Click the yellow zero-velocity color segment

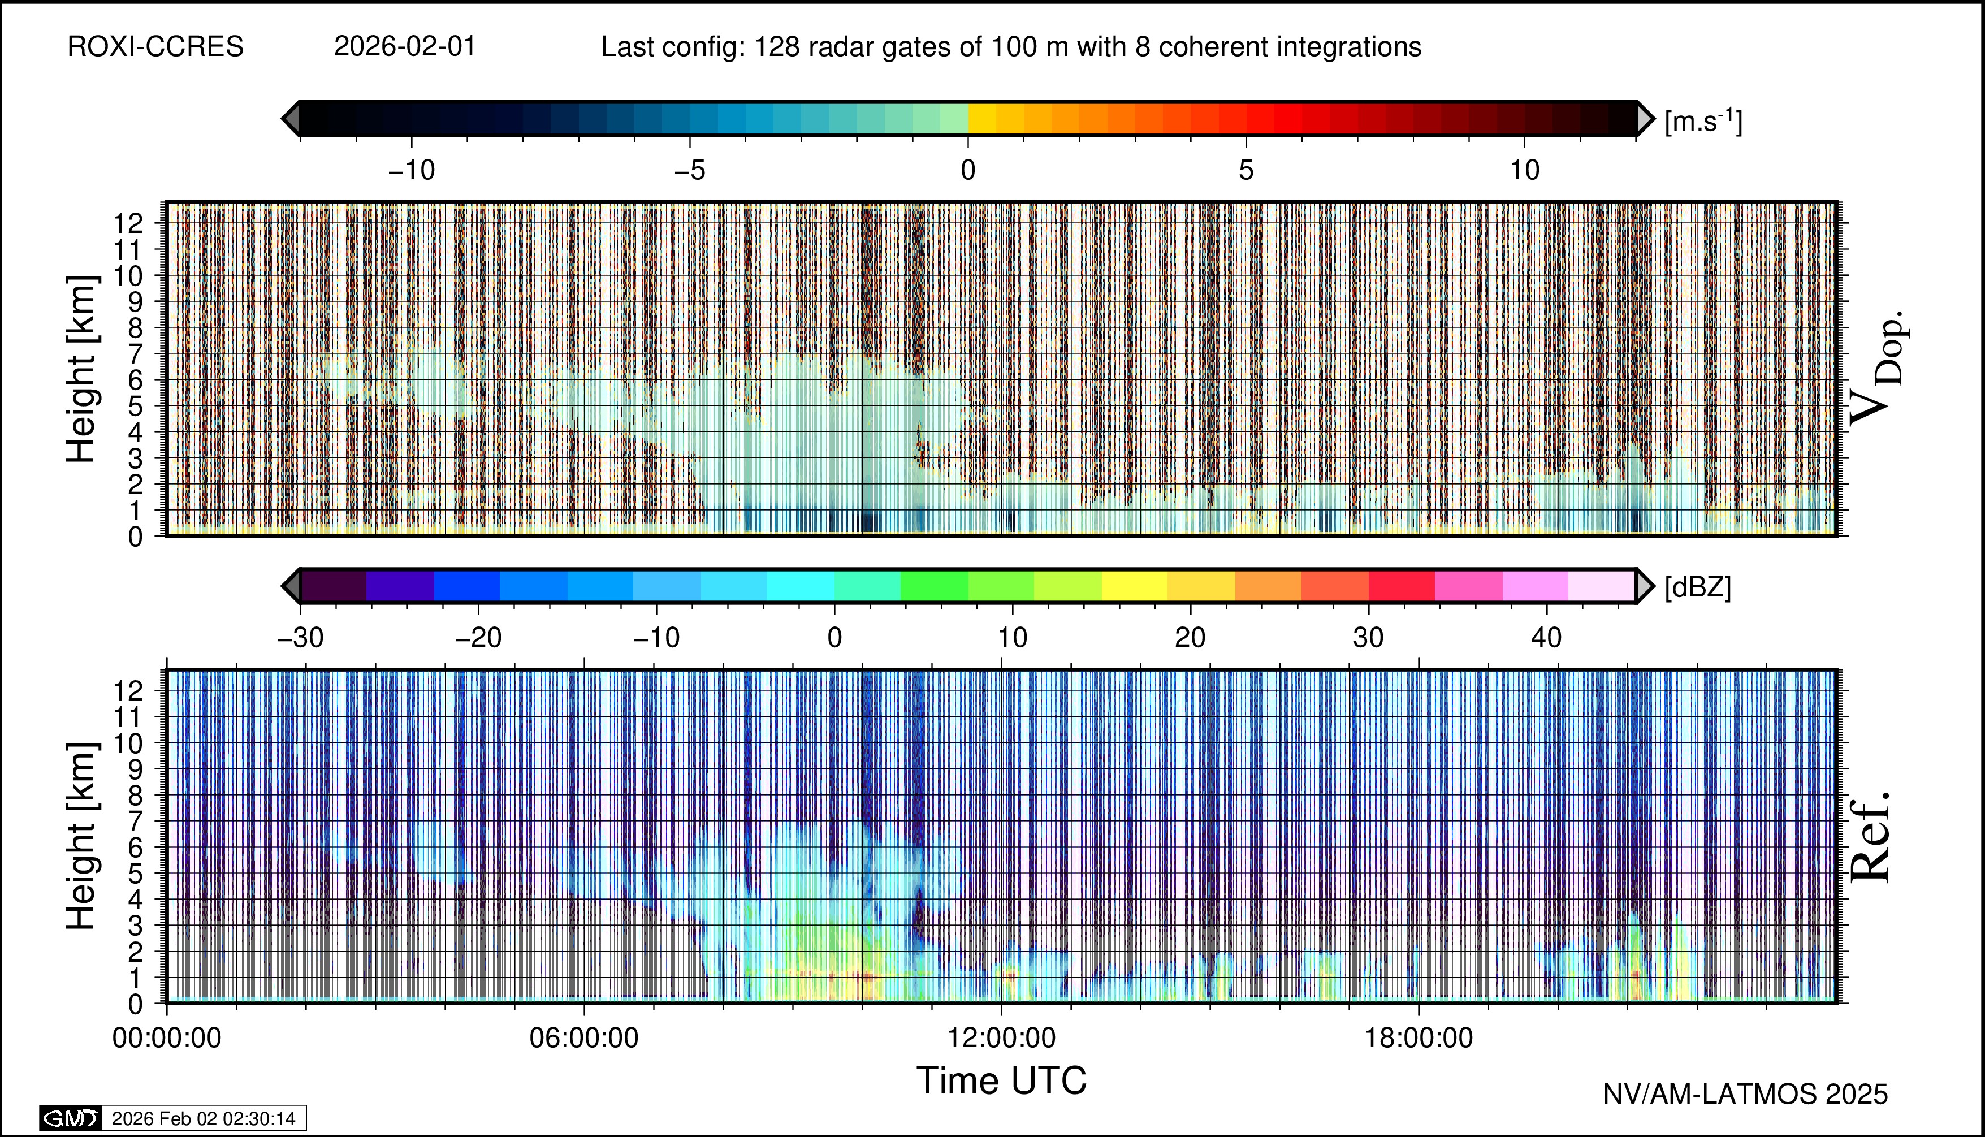click(981, 119)
